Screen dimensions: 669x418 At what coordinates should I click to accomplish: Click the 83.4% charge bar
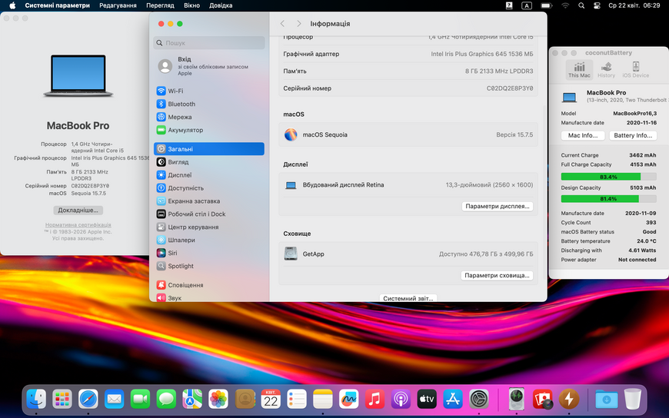click(x=608, y=177)
